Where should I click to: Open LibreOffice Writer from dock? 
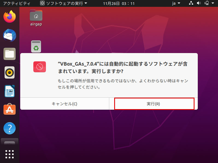point(10,91)
